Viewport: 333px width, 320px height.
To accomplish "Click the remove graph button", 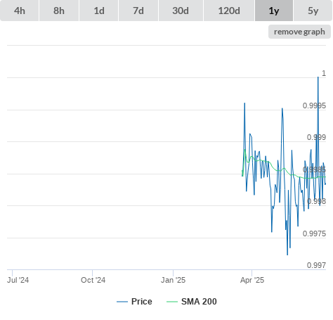I will pyautogui.click(x=299, y=32).
